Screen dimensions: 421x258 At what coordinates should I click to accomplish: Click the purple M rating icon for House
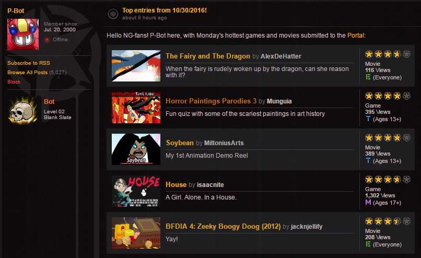click(x=368, y=203)
